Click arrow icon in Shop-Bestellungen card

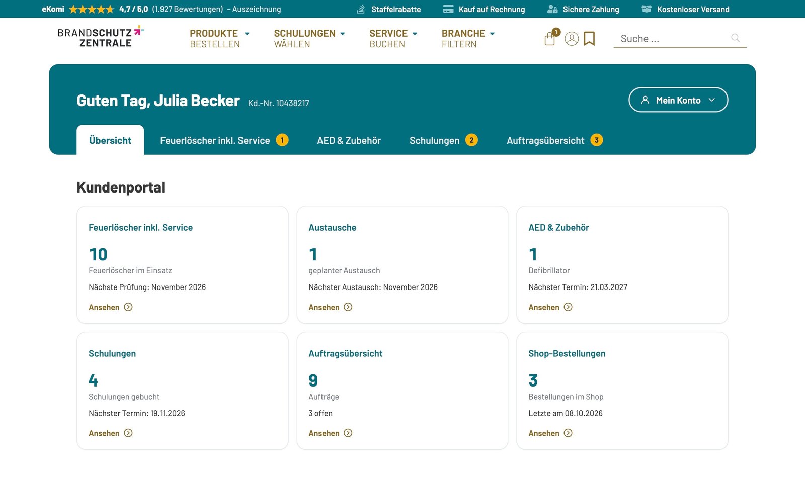tap(568, 433)
